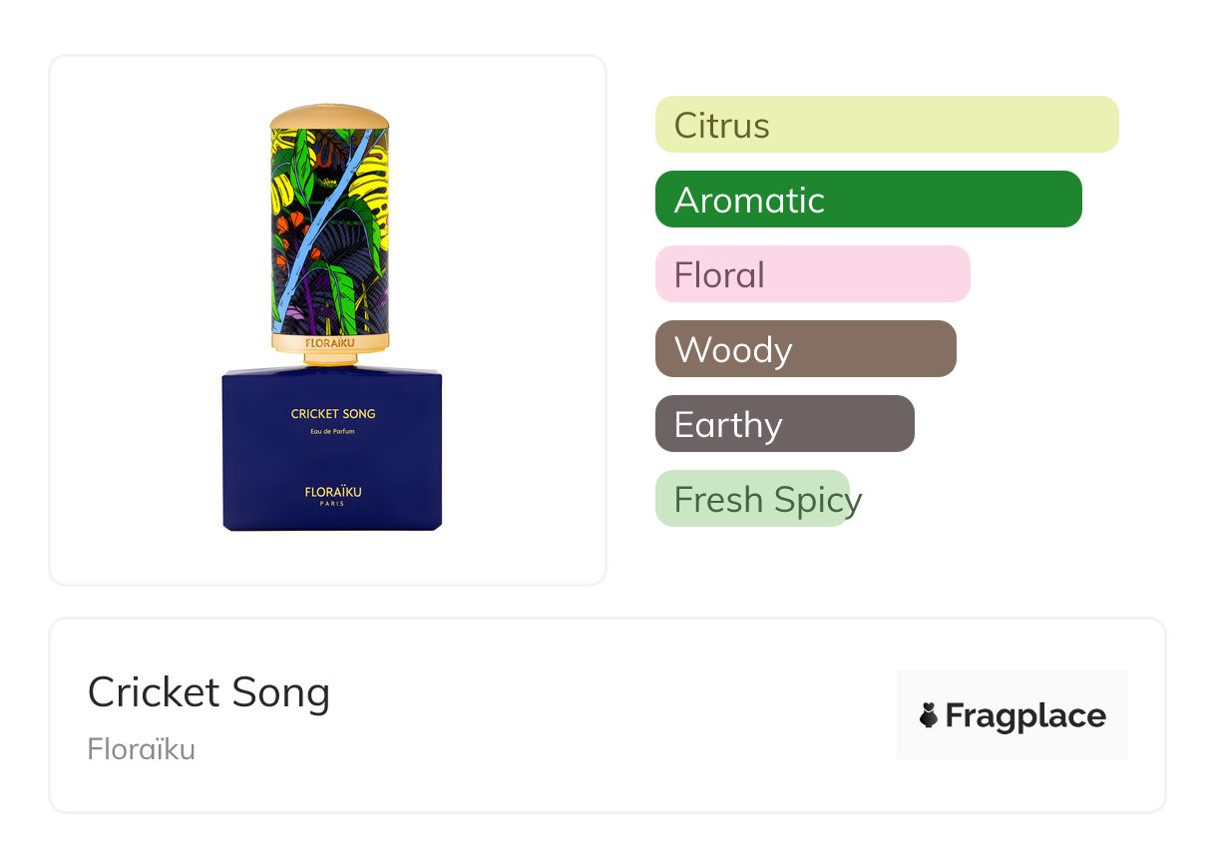The width and height of the screenshot is (1215, 862).
Task: Click the Citrus accord bar
Action: point(886,125)
